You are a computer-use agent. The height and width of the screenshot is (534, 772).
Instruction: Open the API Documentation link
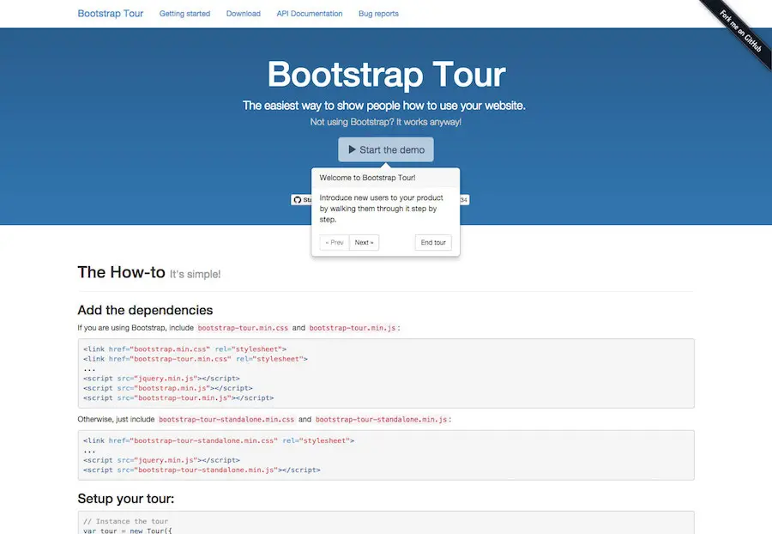click(x=309, y=13)
